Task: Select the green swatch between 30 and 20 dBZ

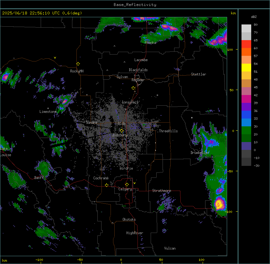Action: (246, 130)
